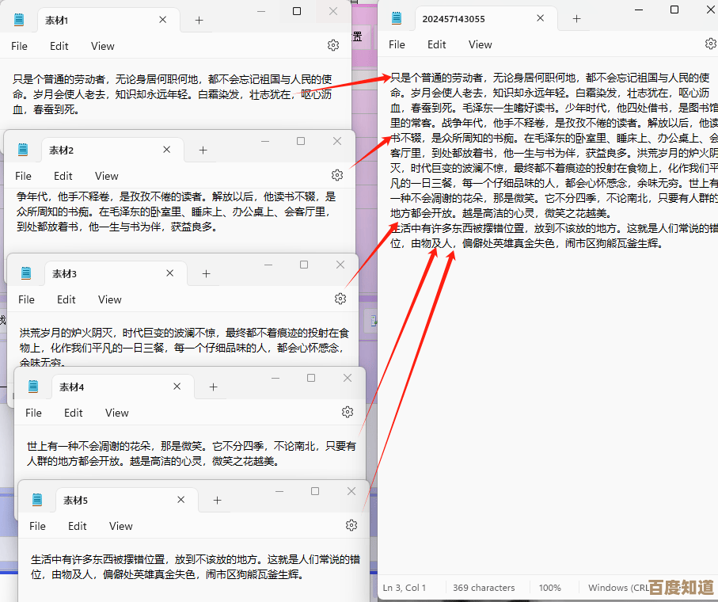
Task: Close the 素材4 tab
Action: point(177,387)
